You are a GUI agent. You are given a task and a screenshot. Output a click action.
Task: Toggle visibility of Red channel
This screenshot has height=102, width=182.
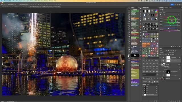point(143,89)
